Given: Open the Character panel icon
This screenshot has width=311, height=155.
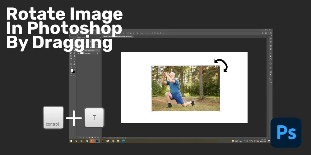Looking at the screenshot, I should pos(271,72).
